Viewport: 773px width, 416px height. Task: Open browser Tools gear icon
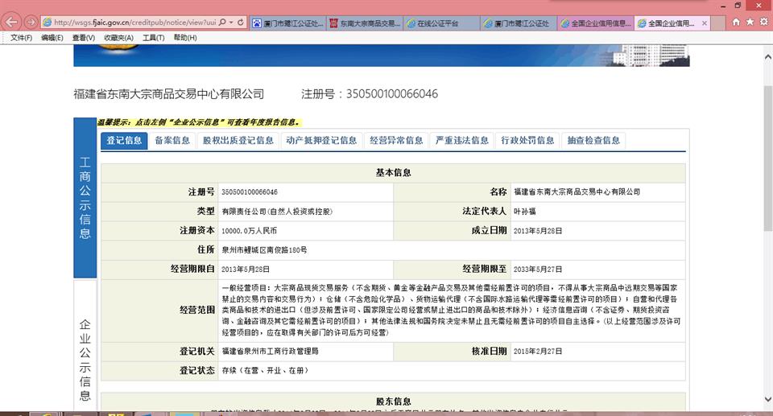tap(763, 23)
